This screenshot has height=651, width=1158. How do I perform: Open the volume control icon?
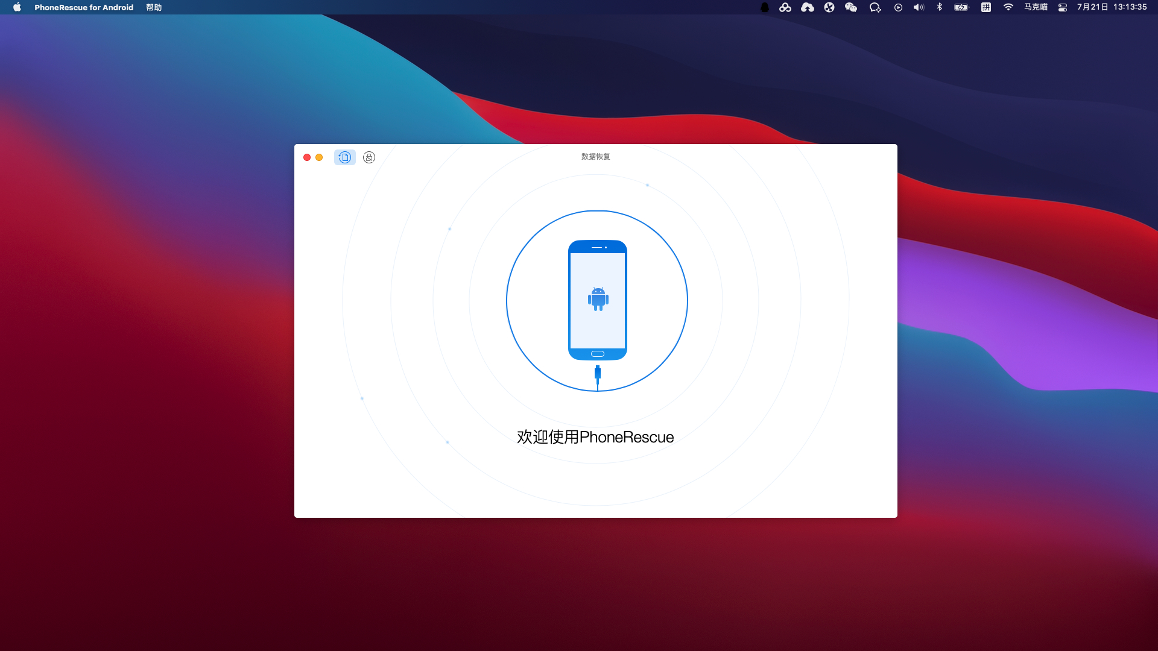tap(919, 7)
